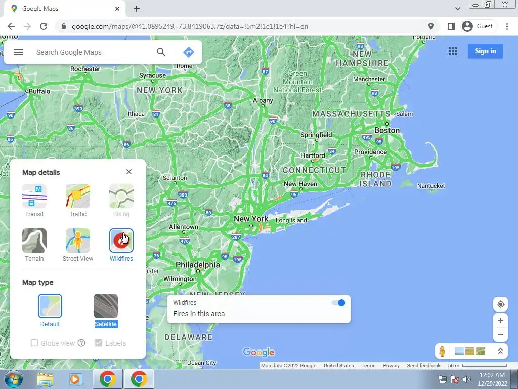Toggle the 50 mi map scale
518x389 pixels.
pyautogui.click(x=478, y=366)
